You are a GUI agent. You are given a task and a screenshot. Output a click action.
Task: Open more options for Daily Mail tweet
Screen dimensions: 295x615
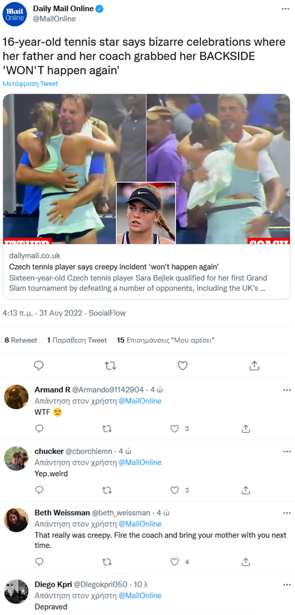(285, 9)
